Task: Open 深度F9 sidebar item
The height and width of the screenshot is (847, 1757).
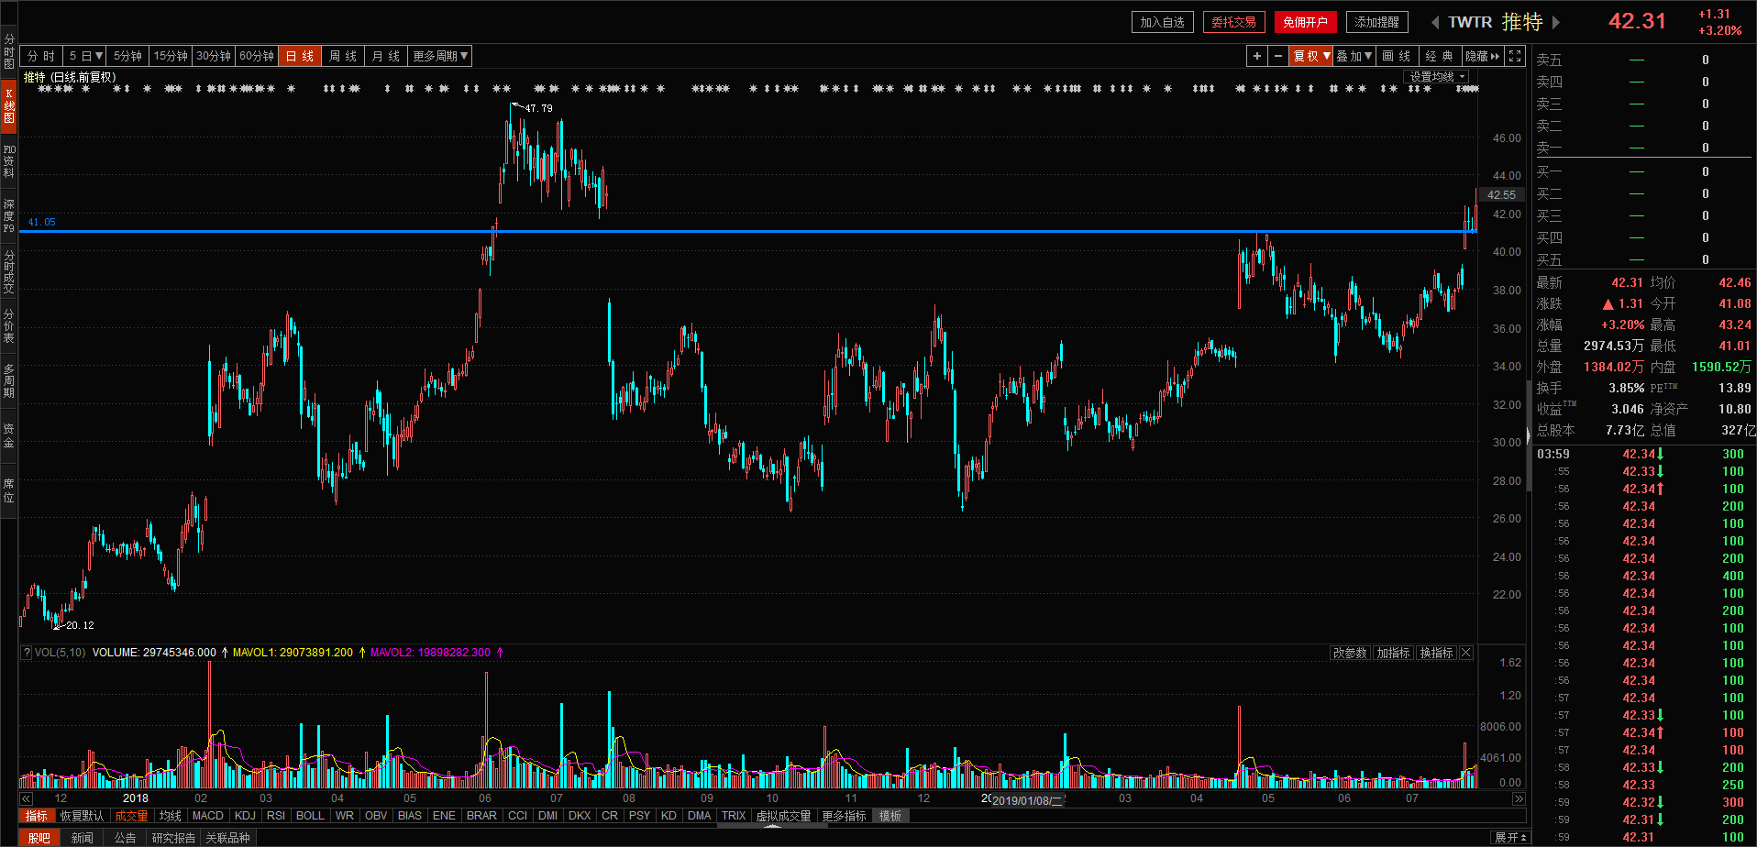Action: tap(8, 215)
